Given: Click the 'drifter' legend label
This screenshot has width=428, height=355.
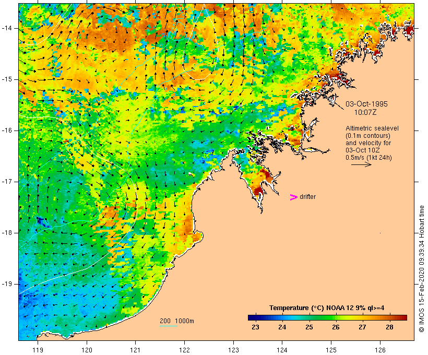Looking at the screenshot, I should [307, 197].
